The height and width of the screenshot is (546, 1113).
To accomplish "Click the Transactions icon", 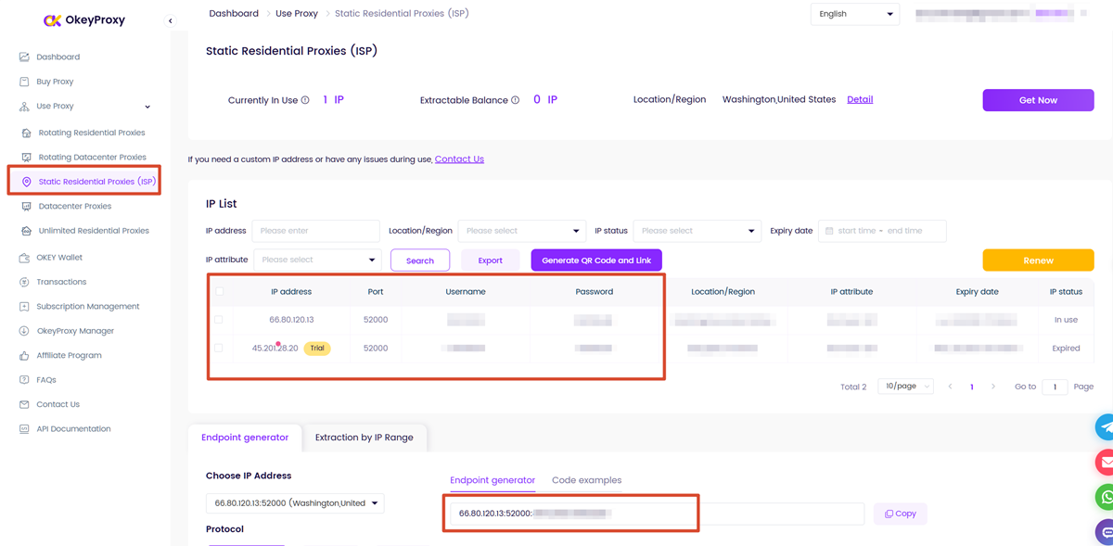I will click(24, 282).
